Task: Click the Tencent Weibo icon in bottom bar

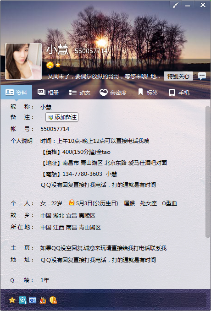Action: pos(22,300)
